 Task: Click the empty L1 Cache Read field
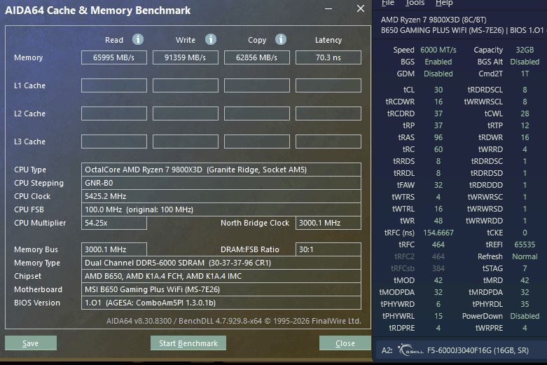tap(113, 85)
